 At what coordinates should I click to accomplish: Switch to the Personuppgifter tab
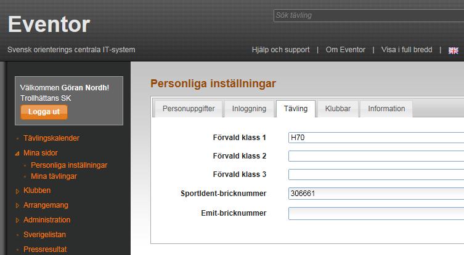coord(189,109)
